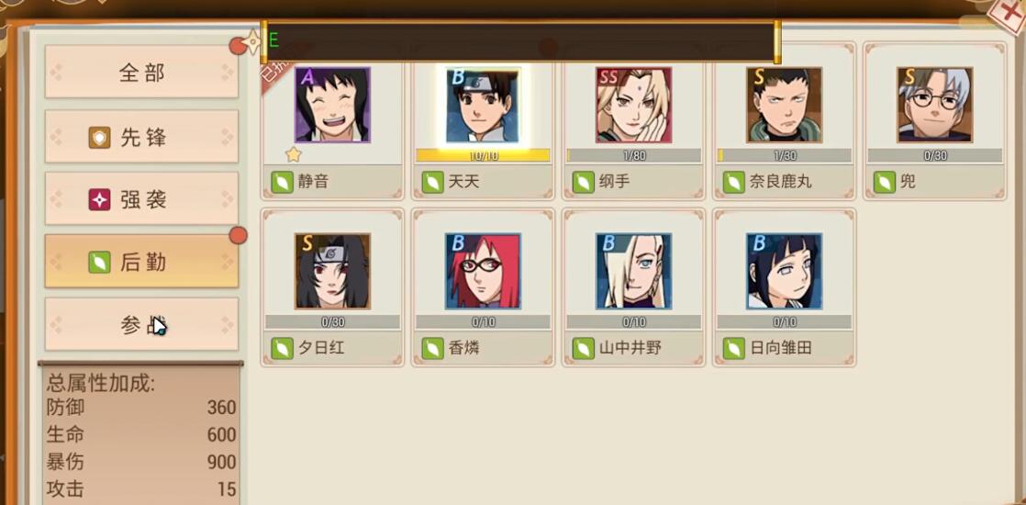Select the 山中井野 character portrait

633,271
